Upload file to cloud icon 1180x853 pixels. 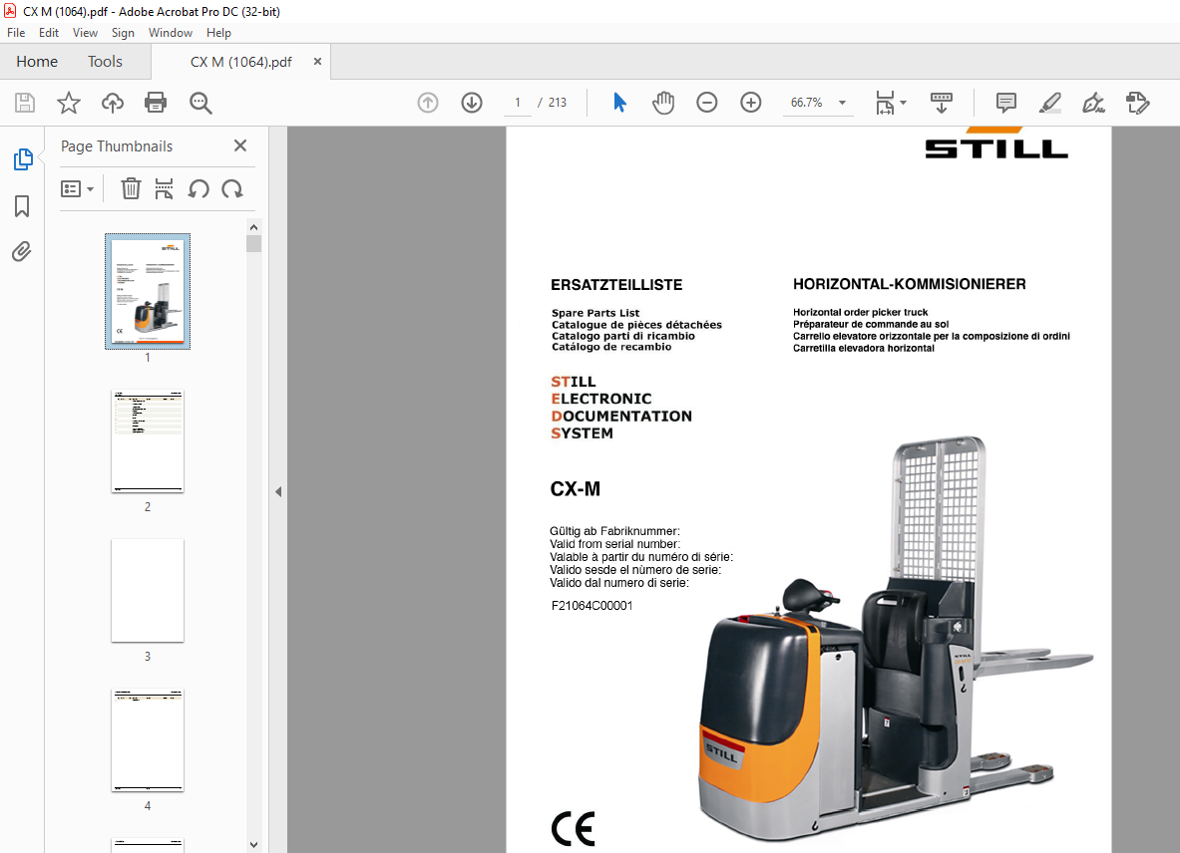coord(113,103)
